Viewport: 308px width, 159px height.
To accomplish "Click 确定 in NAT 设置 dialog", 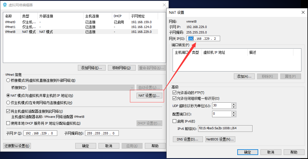I will (248, 152).
